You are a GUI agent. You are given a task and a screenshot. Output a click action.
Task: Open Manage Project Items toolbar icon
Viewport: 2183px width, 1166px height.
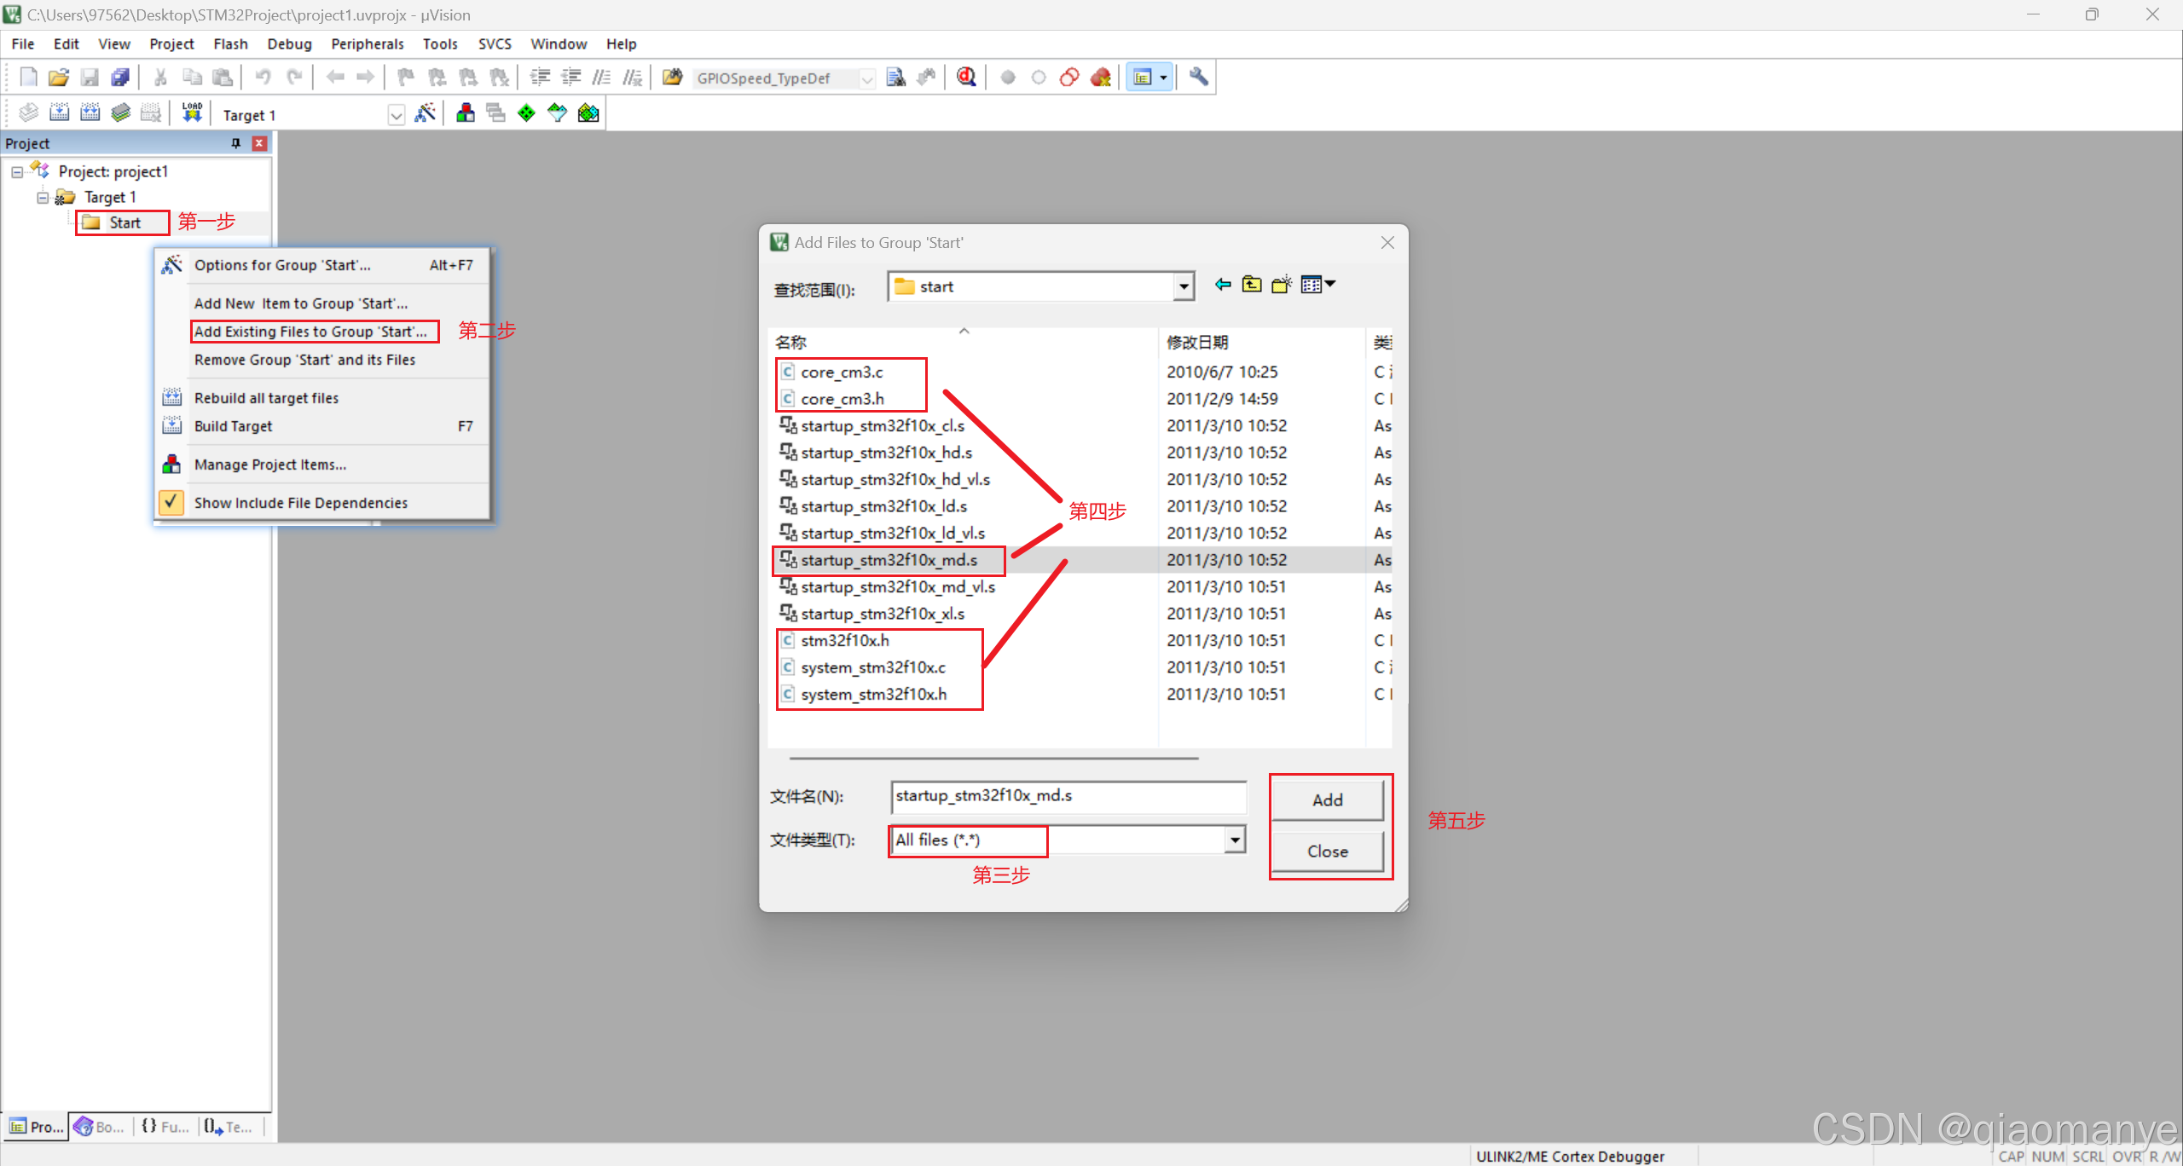[466, 113]
